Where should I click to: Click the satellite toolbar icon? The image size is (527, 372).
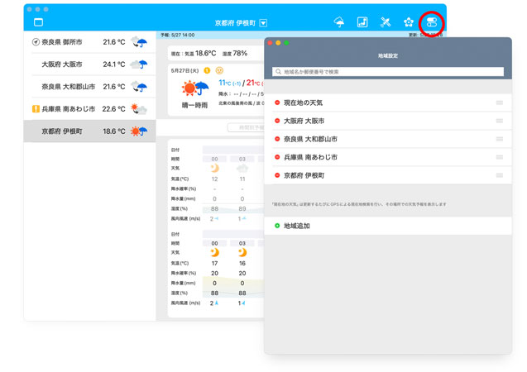tap(386, 22)
